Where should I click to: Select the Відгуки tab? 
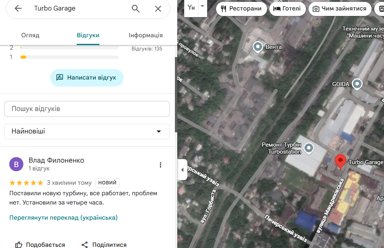pos(88,35)
